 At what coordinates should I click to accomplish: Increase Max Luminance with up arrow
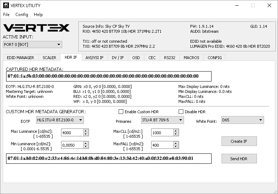86,131
